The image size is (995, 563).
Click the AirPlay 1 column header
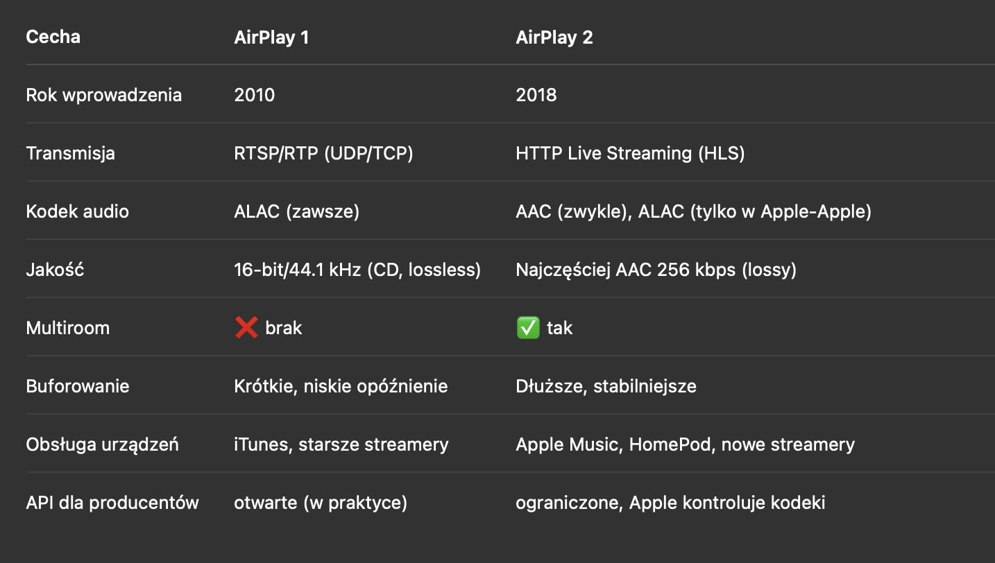[271, 37]
